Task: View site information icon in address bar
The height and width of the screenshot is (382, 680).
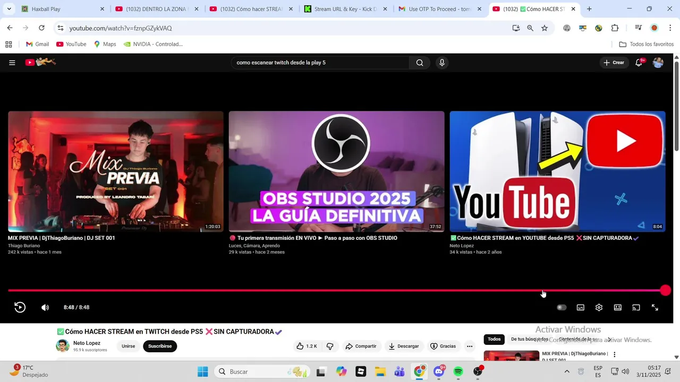Action: [61, 28]
